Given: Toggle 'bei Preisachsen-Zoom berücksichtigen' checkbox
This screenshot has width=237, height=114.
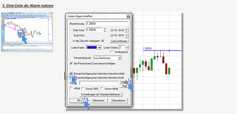Looking at the screenshot, I should click(71, 64).
